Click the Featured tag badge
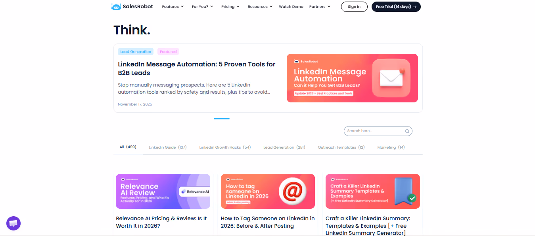The width and height of the screenshot is (535, 236). point(168,52)
